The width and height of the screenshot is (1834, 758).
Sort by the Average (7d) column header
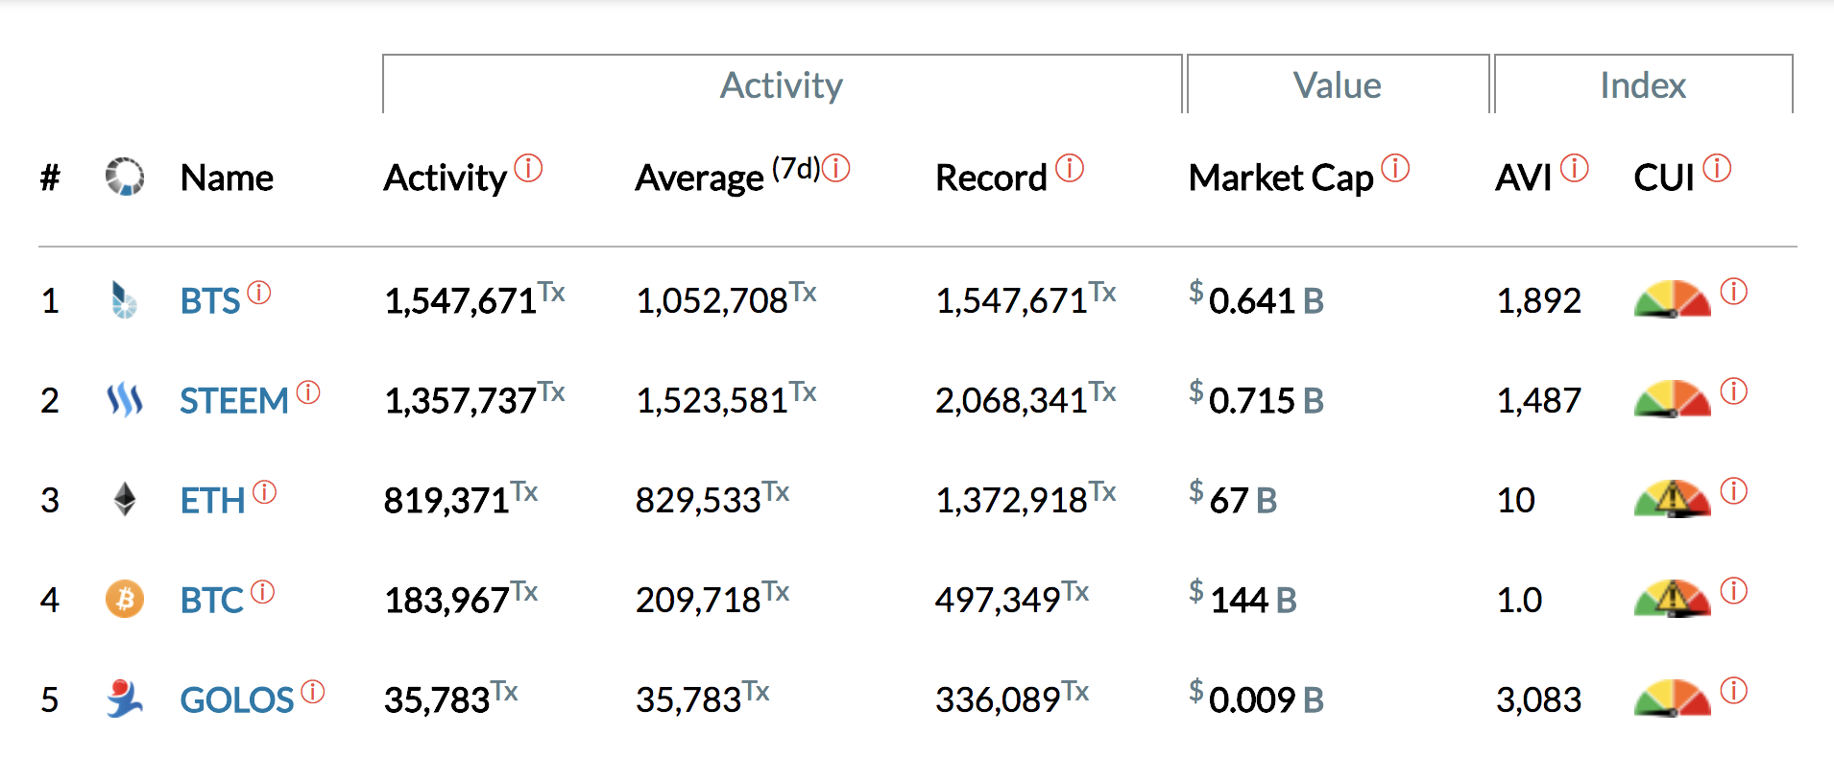point(728,177)
